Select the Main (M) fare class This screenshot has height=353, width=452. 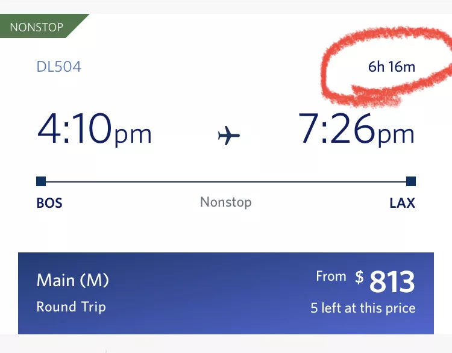(73, 280)
